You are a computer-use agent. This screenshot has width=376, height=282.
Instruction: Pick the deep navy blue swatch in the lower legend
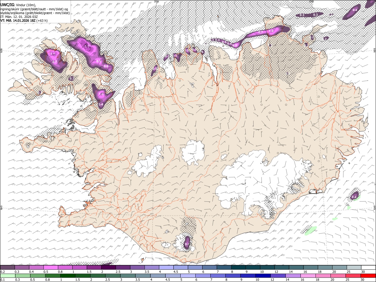click(x=263, y=276)
